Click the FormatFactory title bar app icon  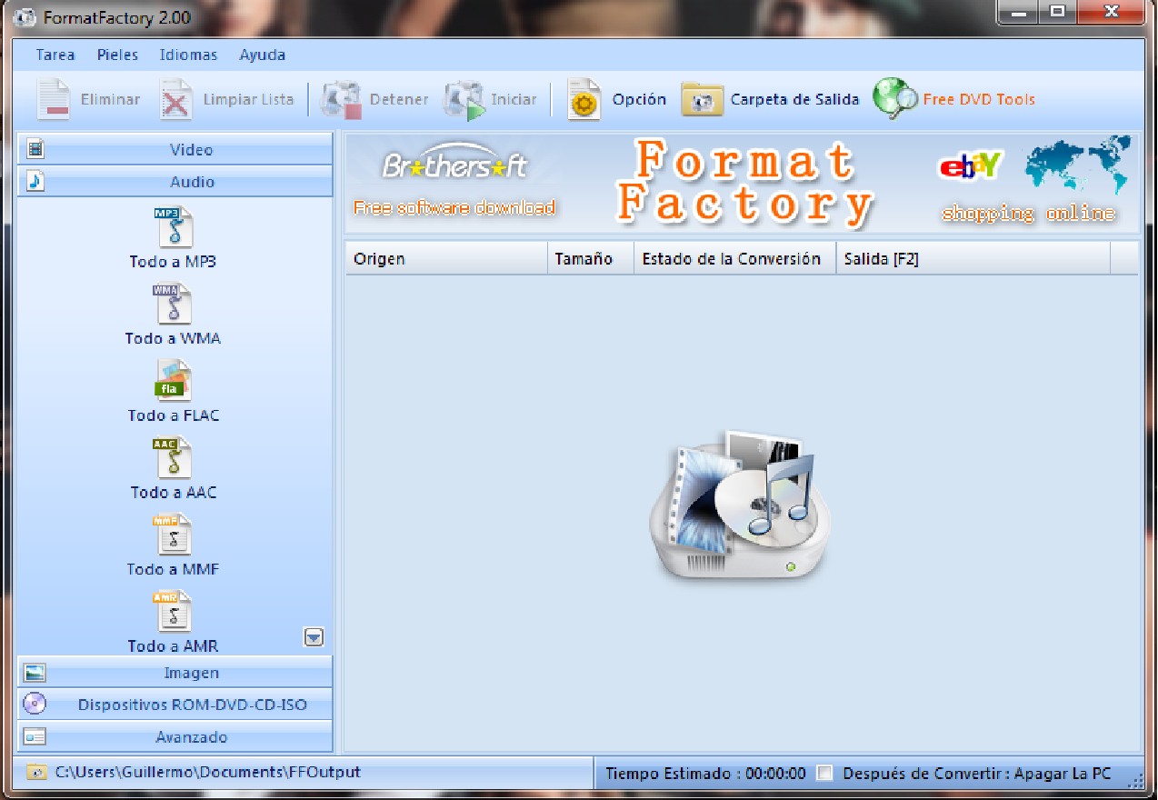click(25, 17)
